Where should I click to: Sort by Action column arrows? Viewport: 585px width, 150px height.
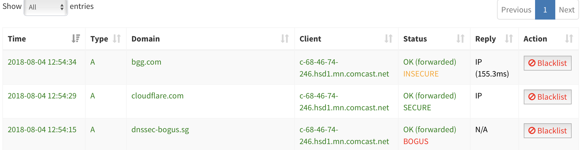pyautogui.click(x=569, y=39)
